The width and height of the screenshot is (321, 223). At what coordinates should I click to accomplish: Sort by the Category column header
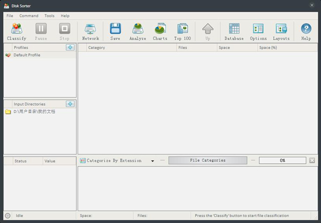point(132,47)
